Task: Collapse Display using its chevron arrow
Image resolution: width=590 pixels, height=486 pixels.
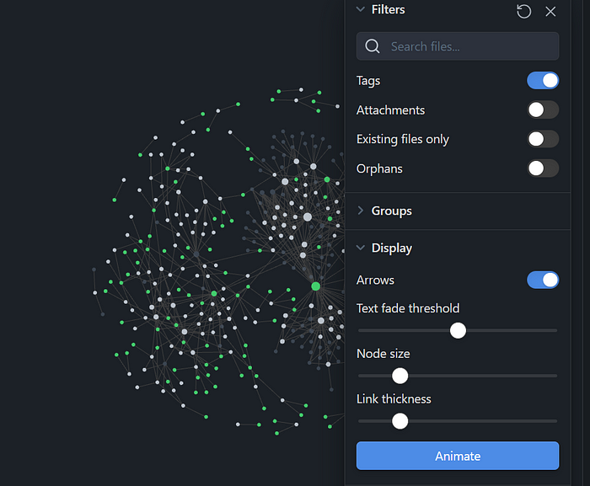Action: (361, 248)
